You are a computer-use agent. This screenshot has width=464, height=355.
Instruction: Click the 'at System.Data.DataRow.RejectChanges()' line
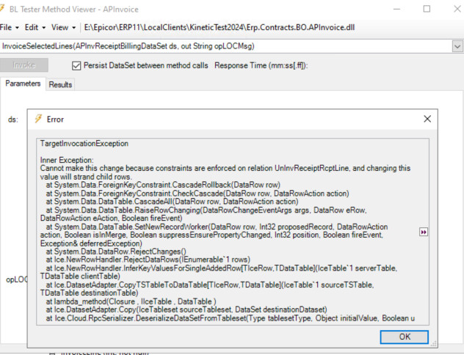coord(116,252)
